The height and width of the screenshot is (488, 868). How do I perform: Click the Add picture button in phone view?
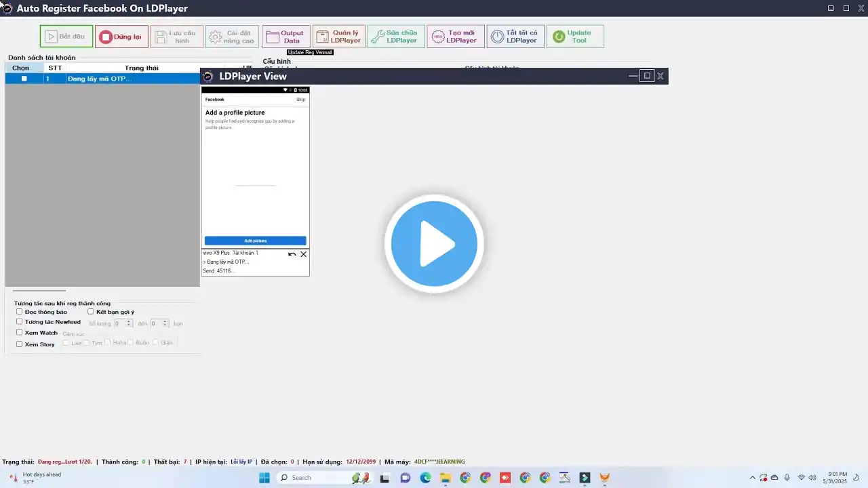click(255, 241)
